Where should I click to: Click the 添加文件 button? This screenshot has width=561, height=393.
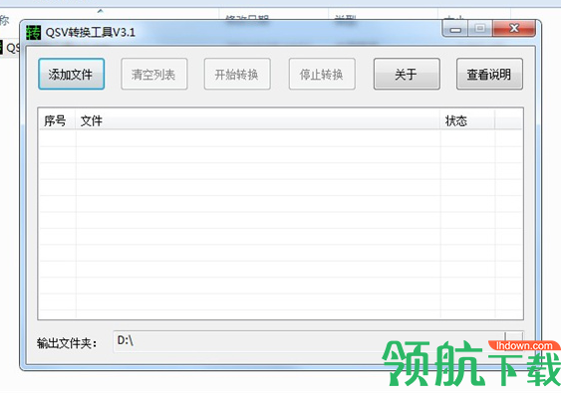(x=71, y=74)
